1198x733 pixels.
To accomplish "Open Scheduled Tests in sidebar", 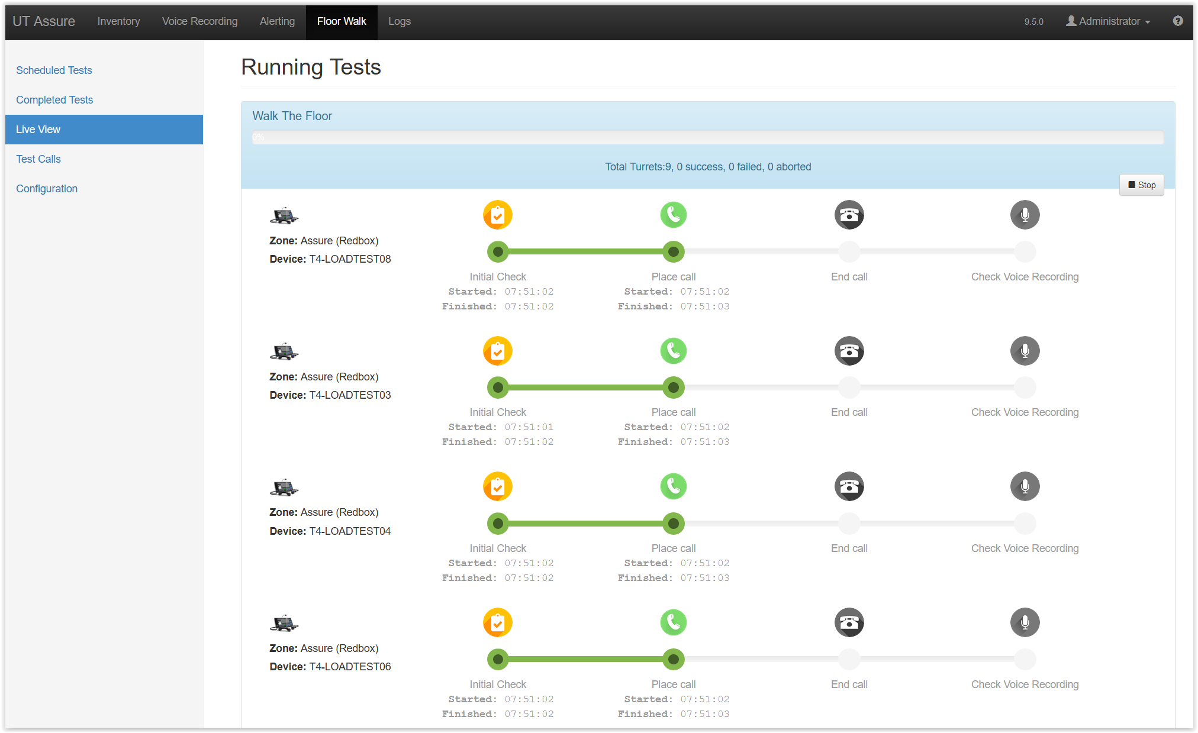I will click(54, 70).
